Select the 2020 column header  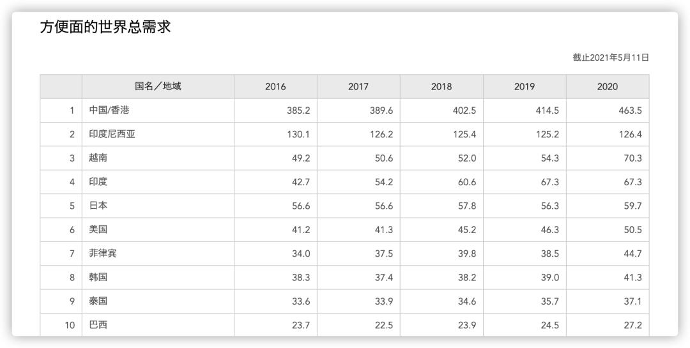(608, 87)
